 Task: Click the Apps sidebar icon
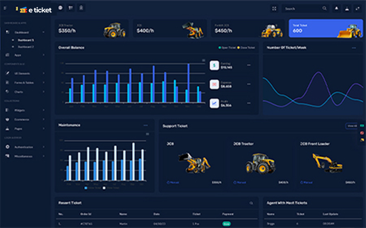click(7, 55)
